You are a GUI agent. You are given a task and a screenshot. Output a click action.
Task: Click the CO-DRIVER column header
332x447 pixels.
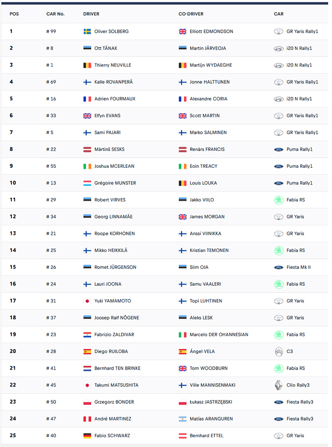point(191,14)
